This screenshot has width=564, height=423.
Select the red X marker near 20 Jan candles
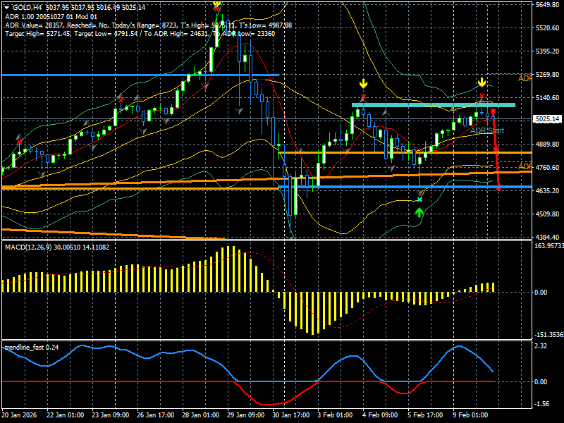pyautogui.click(x=19, y=142)
